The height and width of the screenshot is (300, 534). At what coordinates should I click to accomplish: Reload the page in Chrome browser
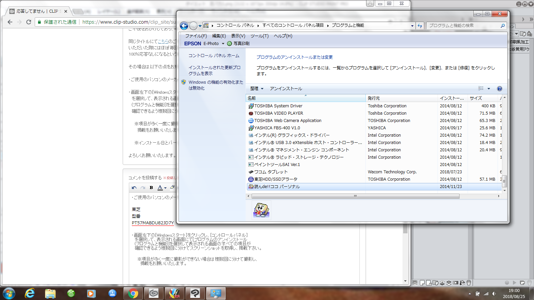pyautogui.click(x=29, y=22)
